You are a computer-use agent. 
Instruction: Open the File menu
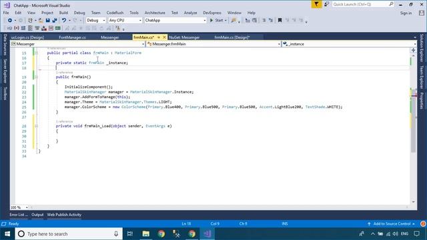click(x=6, y=13)
